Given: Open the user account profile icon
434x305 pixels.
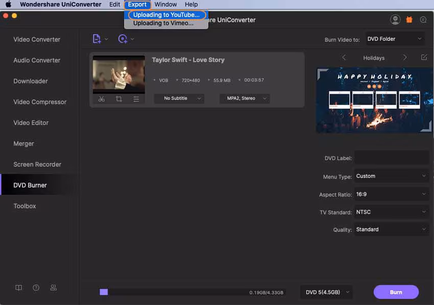Looking at the screenshot, I should (395, 19).
